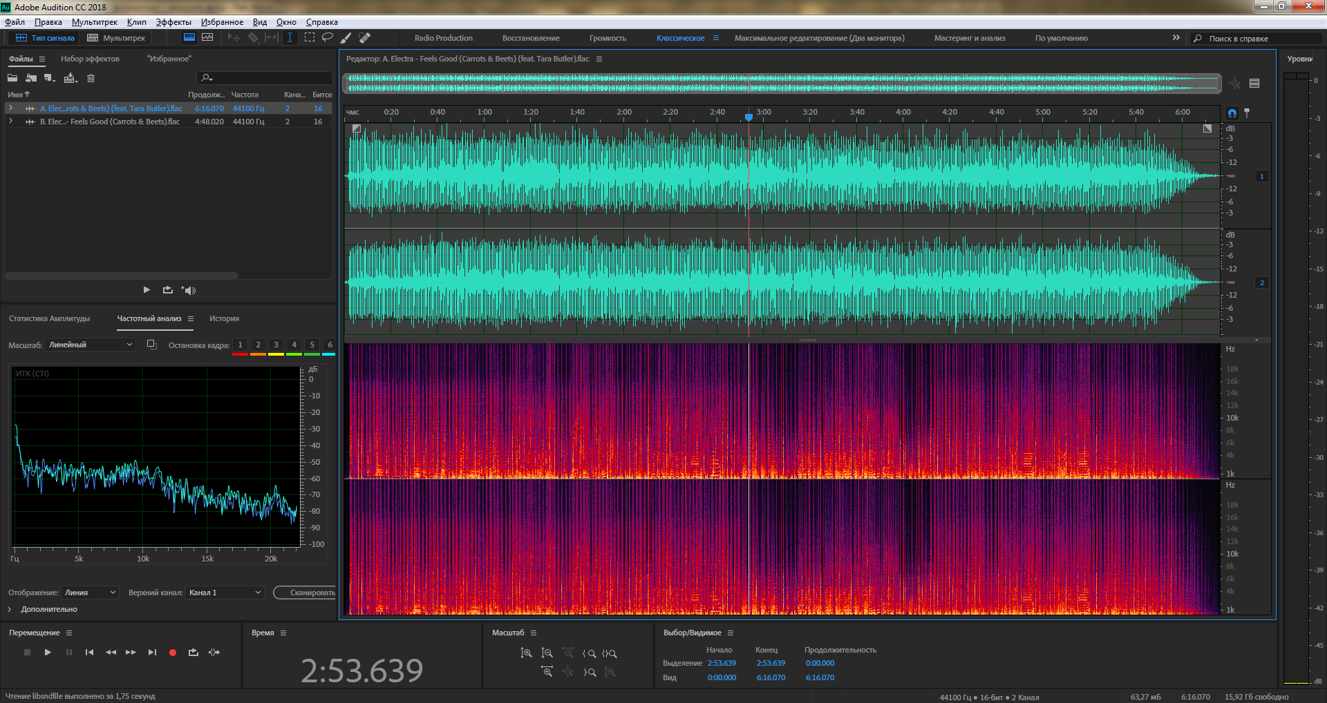
Task: Click the Сканировать button
Action: [305, 593]
